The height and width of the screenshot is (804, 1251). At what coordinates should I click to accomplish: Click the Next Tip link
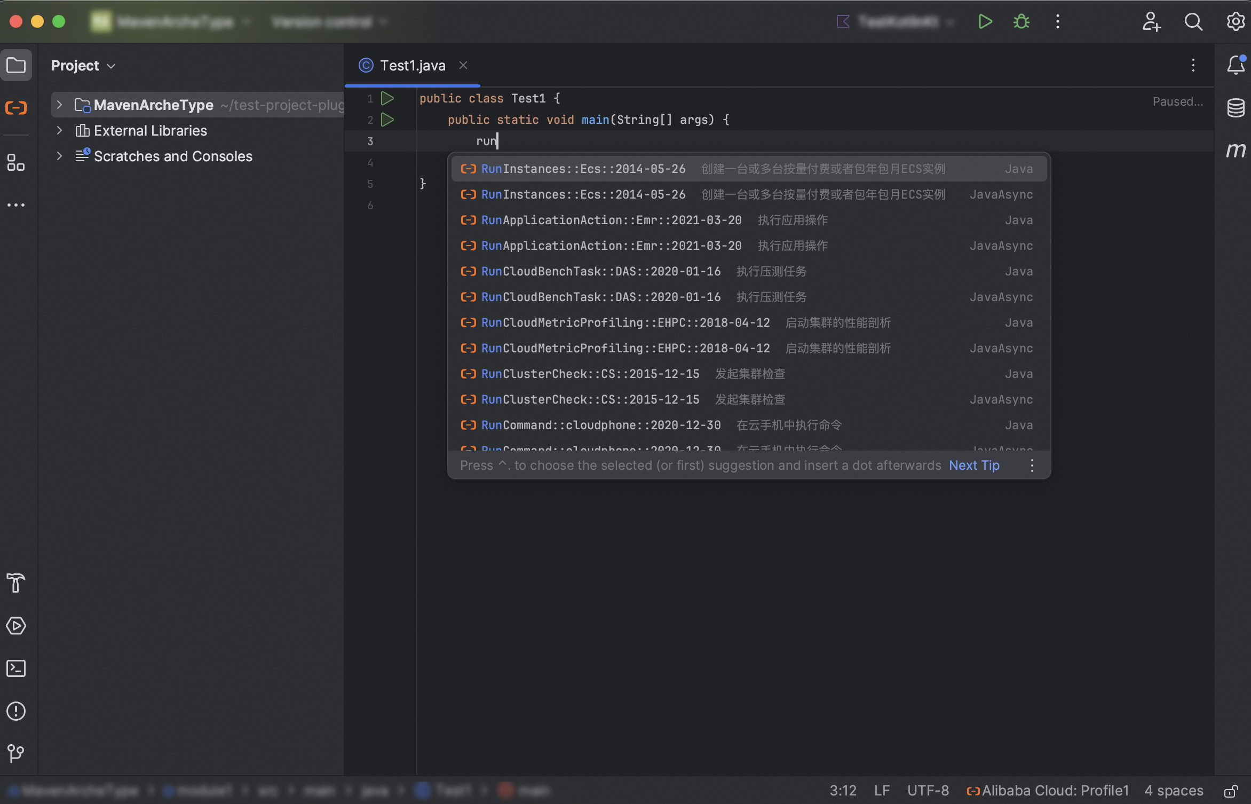coord(973,466)
